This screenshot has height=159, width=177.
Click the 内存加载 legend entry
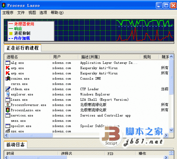point(19,38)
